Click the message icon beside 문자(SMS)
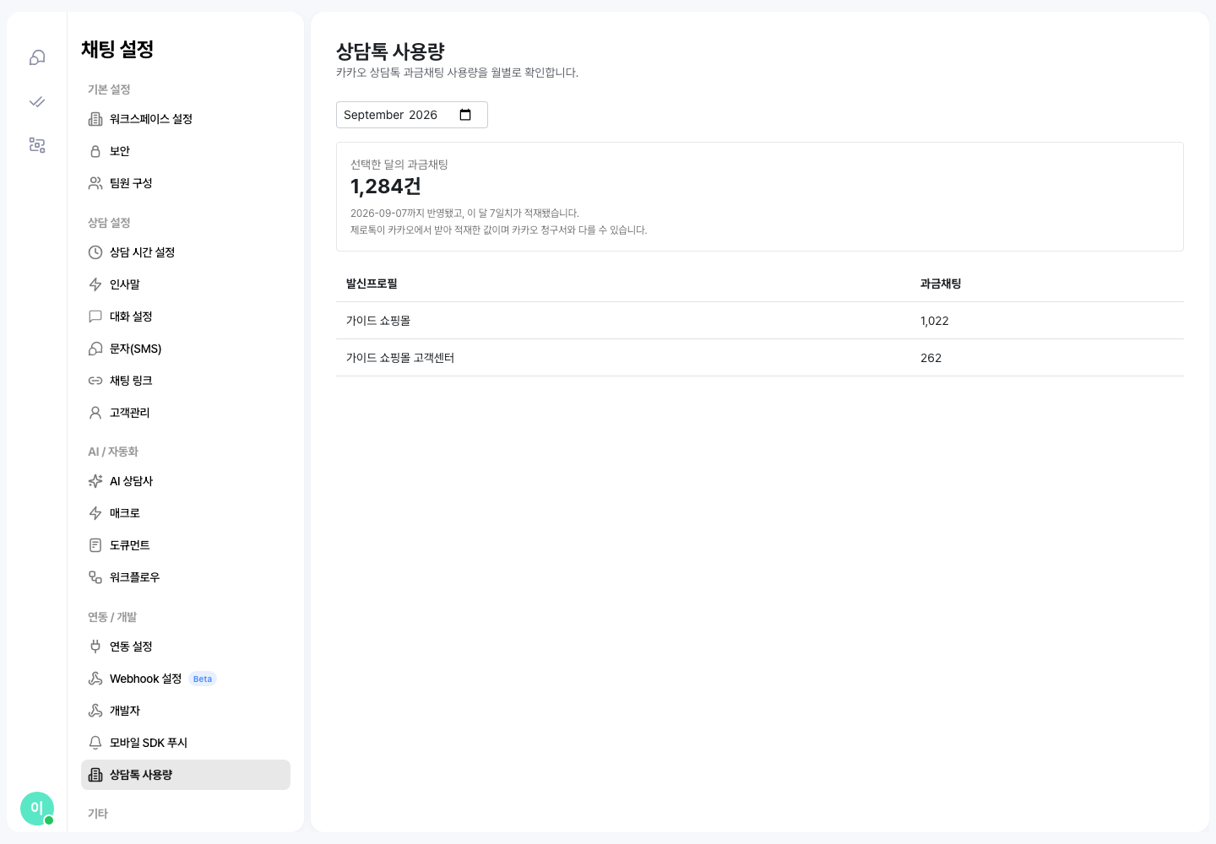 [95, 349]
